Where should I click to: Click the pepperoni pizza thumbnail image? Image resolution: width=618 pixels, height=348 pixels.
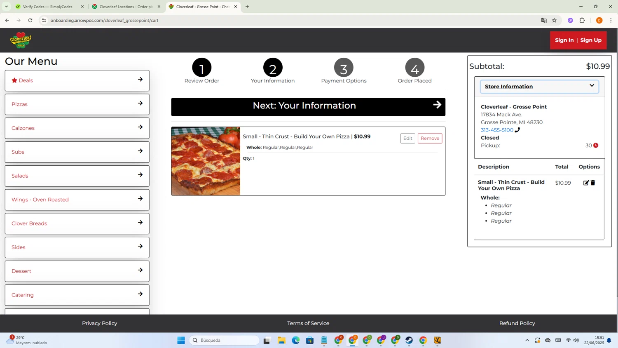coord(206,161)
